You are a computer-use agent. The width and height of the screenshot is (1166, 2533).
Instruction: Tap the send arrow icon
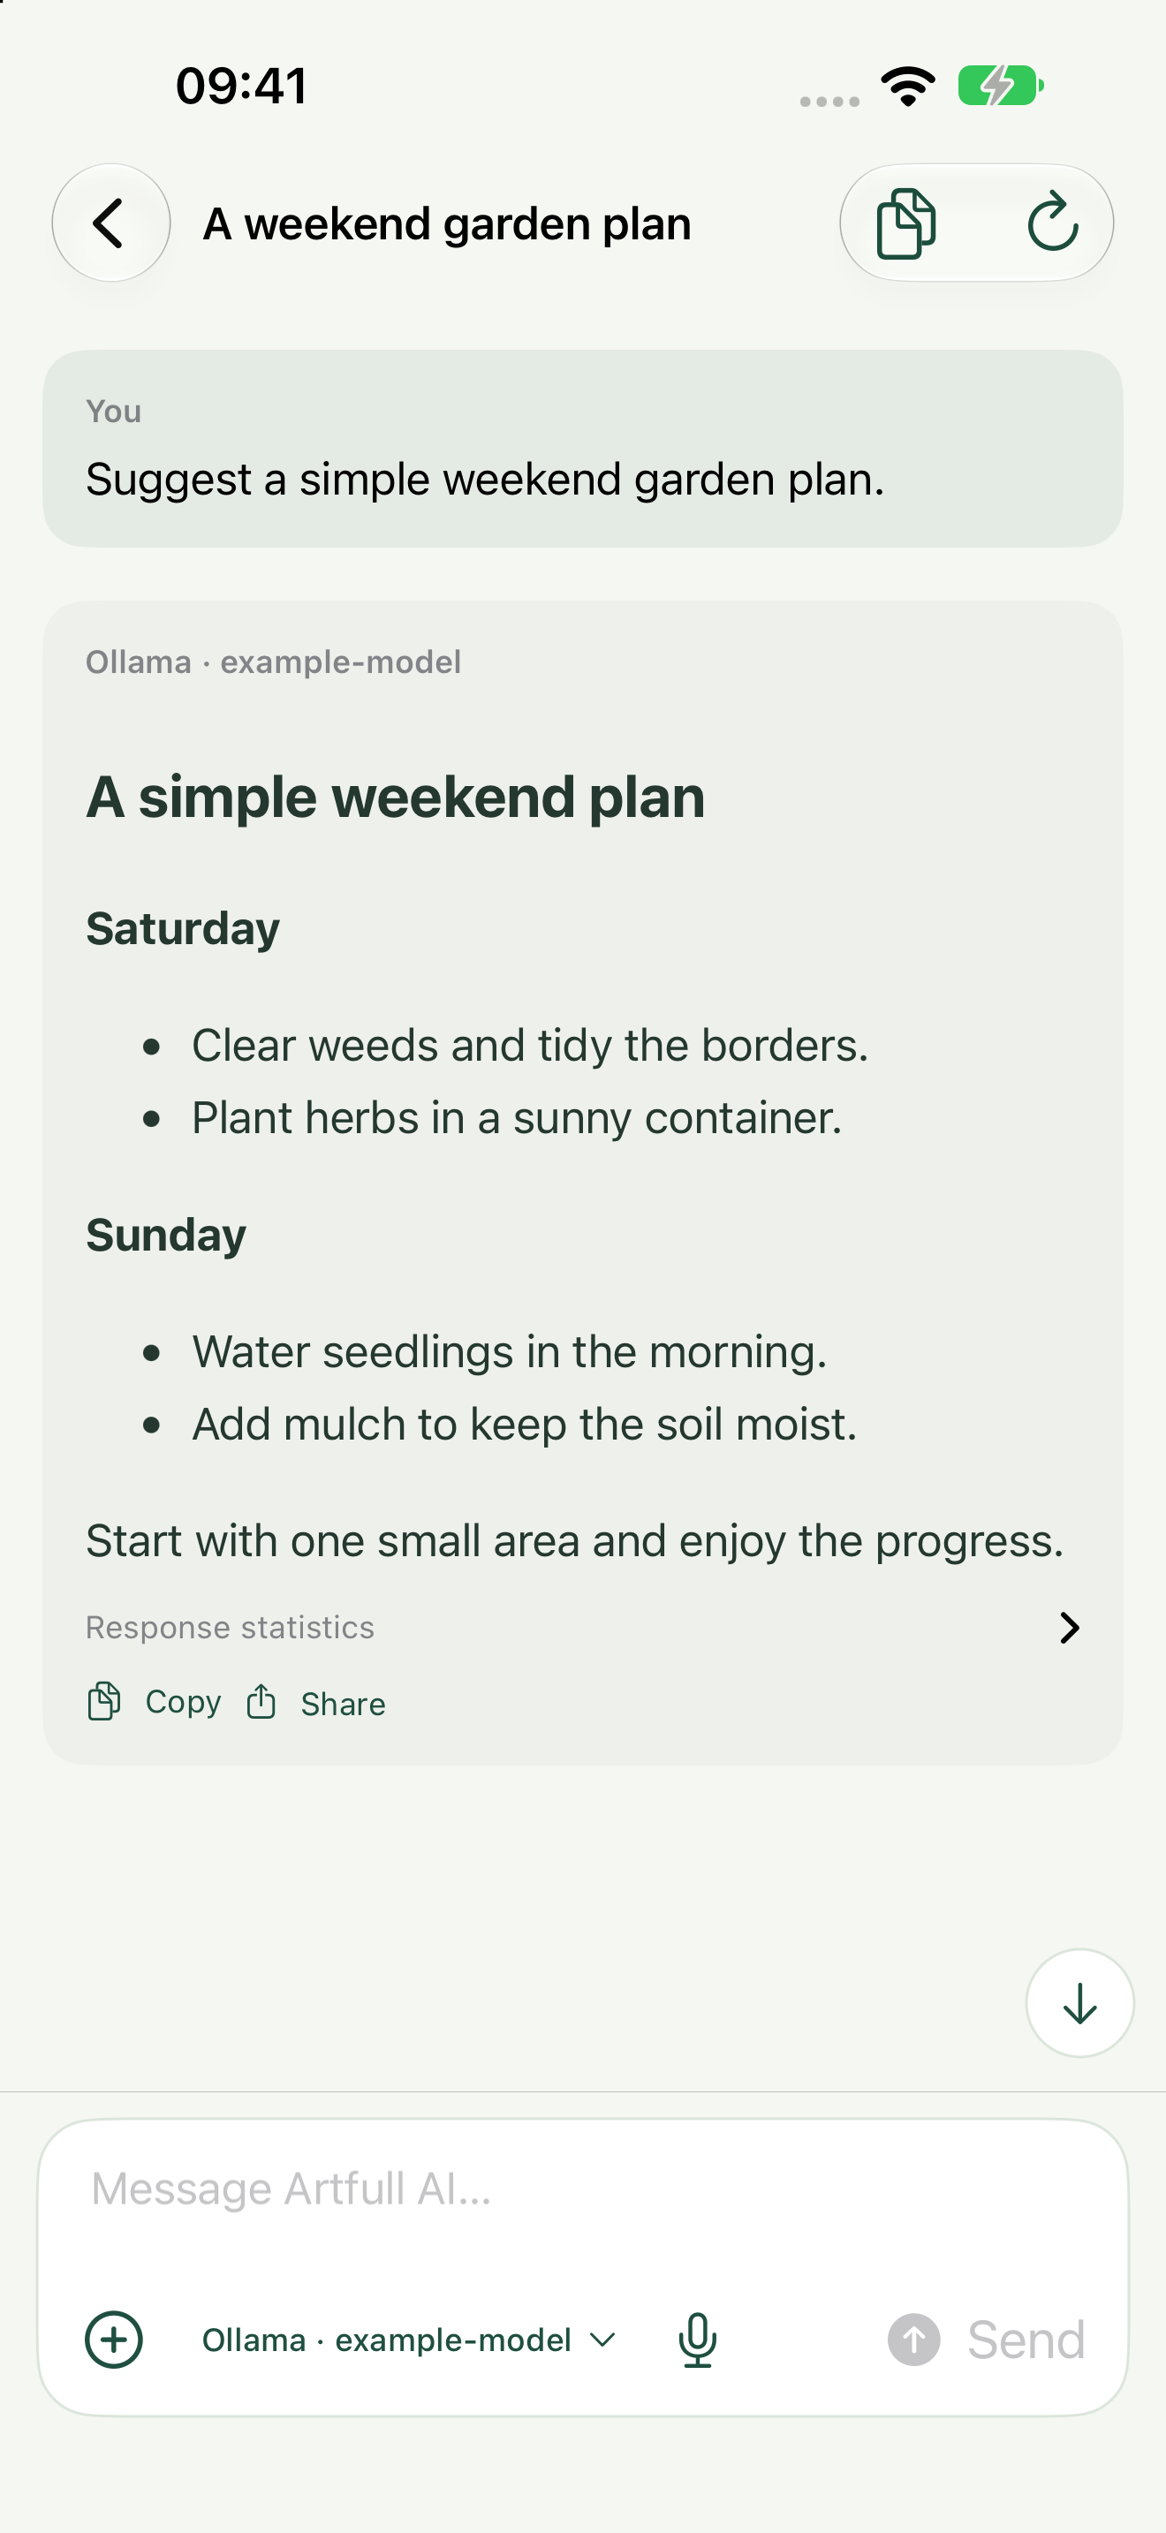(913, 2340)
